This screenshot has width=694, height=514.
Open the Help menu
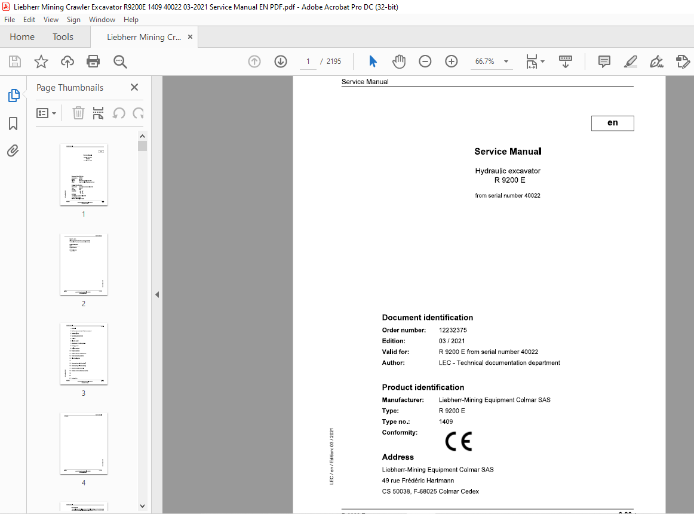[x=131, y=20]
